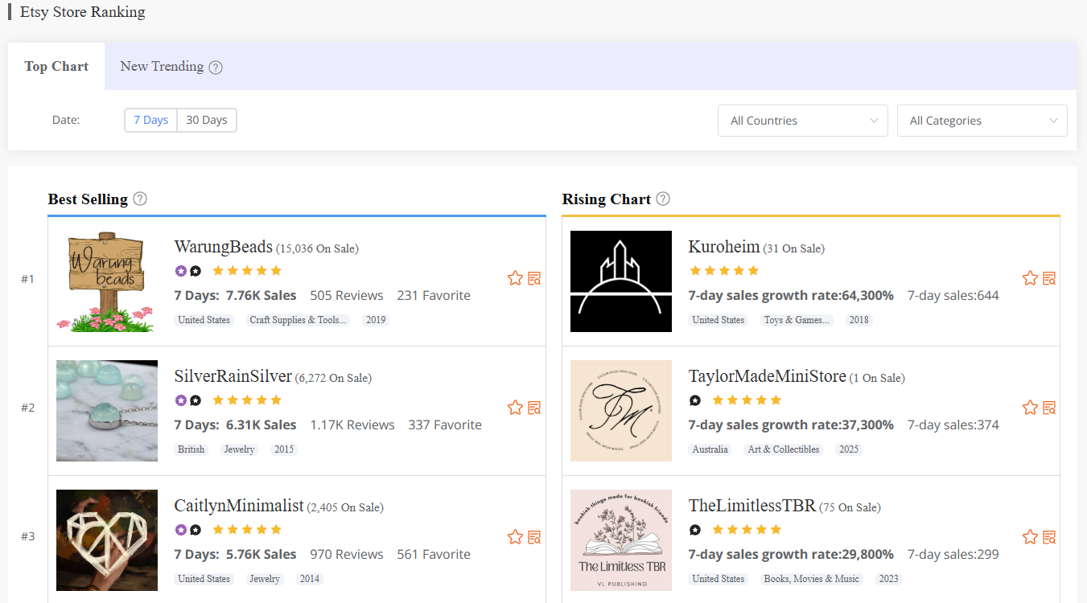Select the 7 Days date filter
Screen dimensions: 1087x603
point(150,120)
